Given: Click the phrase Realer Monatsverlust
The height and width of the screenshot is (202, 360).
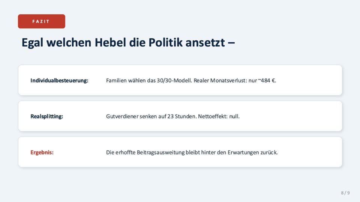Looking at the screenshot, I should 220,80.
